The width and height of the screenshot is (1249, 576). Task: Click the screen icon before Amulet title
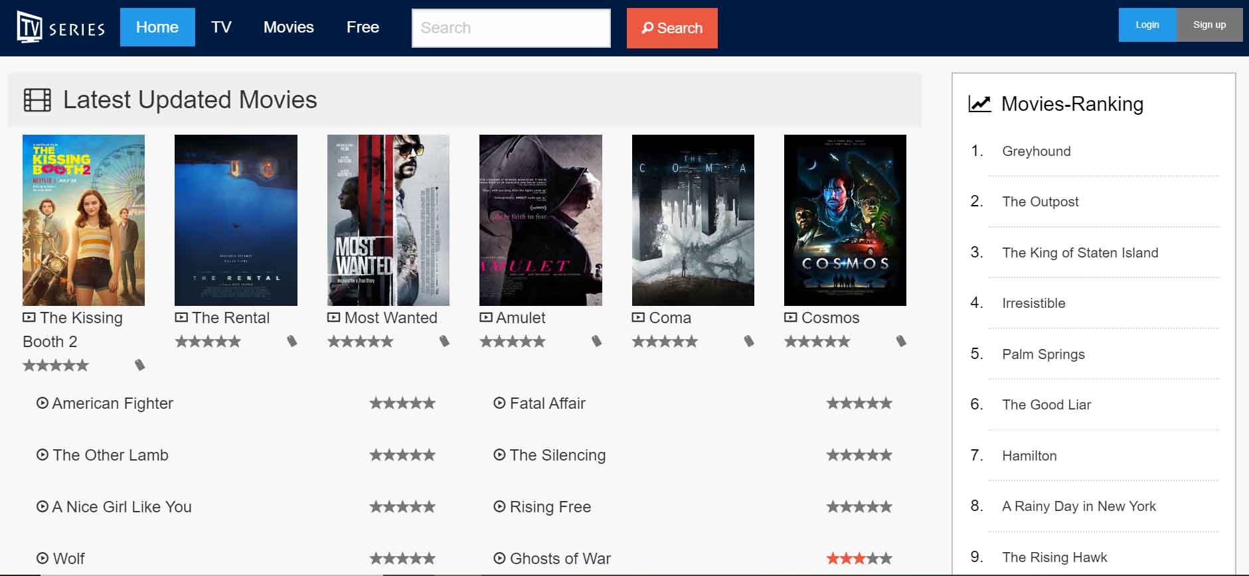pyautogui.click(x=486, y=317)
